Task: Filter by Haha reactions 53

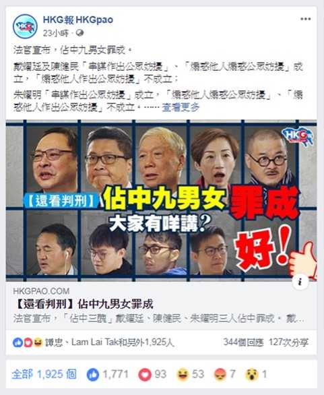Action: pos(191,374)
